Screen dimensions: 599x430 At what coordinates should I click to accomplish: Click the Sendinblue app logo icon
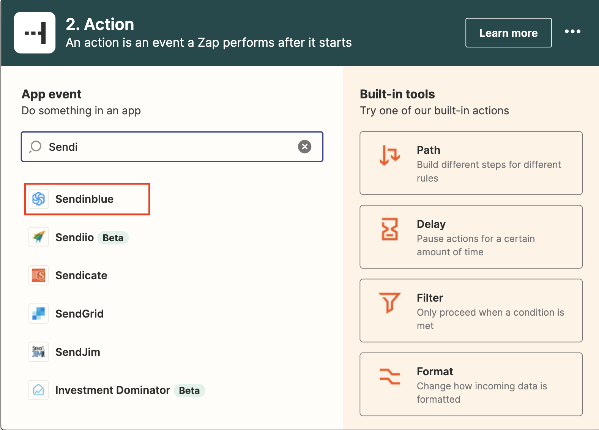coord(39,199)
